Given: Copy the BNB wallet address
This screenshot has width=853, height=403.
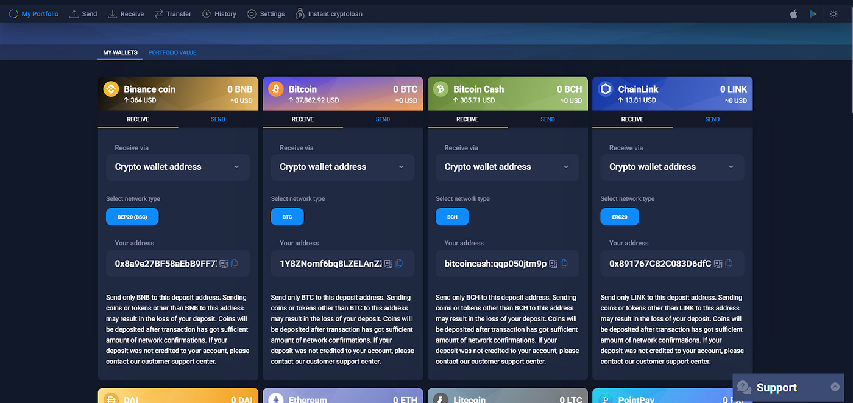Looking at the screenshot, I should click(235, 264).
